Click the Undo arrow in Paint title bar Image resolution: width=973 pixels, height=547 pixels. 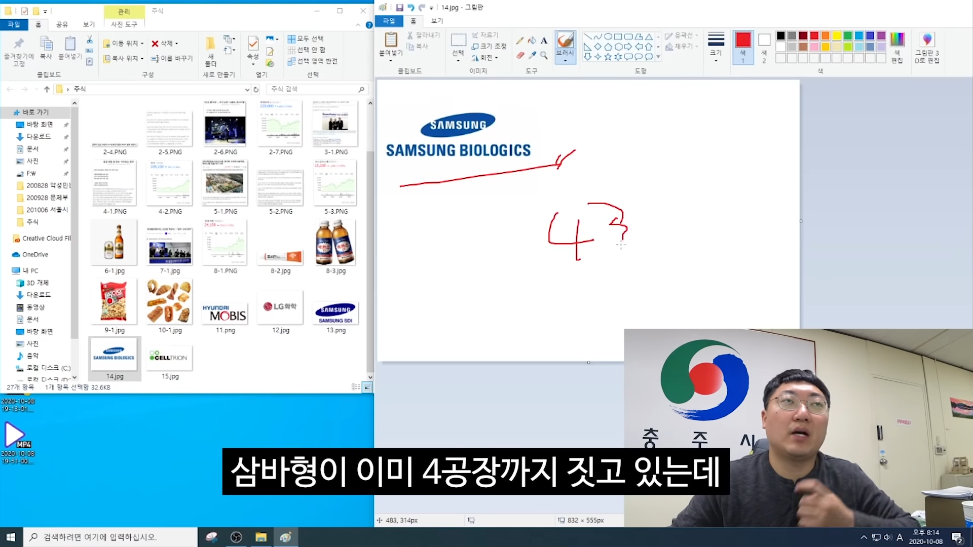410,8
